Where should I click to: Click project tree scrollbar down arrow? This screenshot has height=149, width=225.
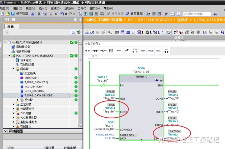[x=81, y=126]
